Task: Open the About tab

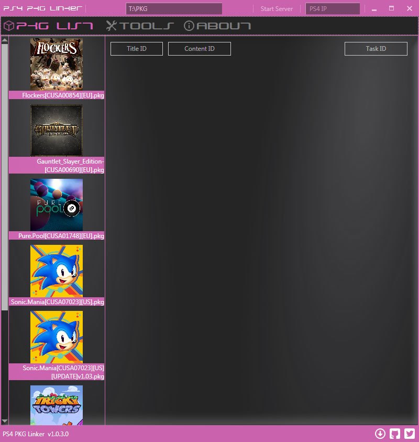Action: (x=217, y=26)
